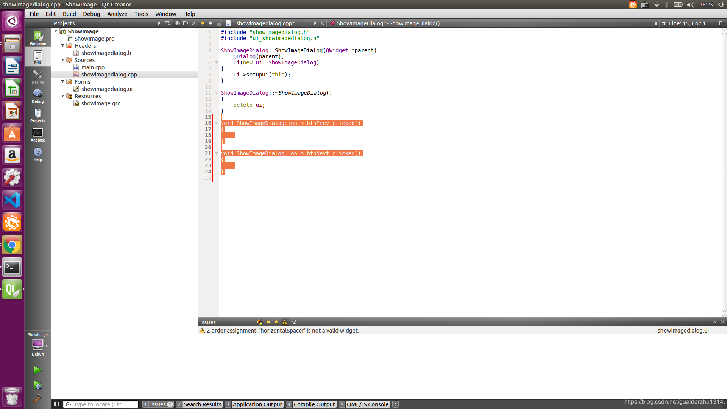Image resolution: width=727 pixels, height=409 pixels.
Task: Click the Line 15, Col 1 indicator
Action: click(x=687, y=23)
